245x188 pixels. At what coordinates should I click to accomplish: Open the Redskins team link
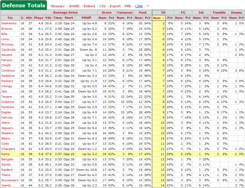[x=8, y=76]
